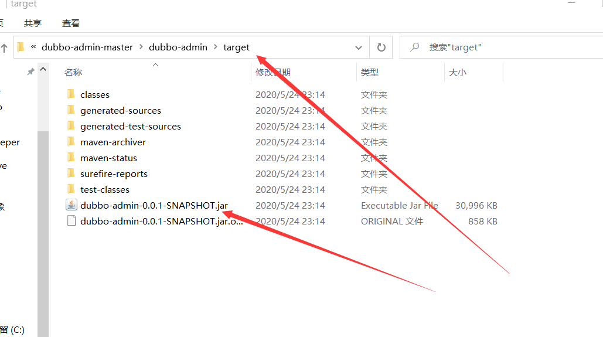Screen dimensions: 603x337
Task: Navigate to dubbo-admin in the breadcrumb
Action: (178, 47)
